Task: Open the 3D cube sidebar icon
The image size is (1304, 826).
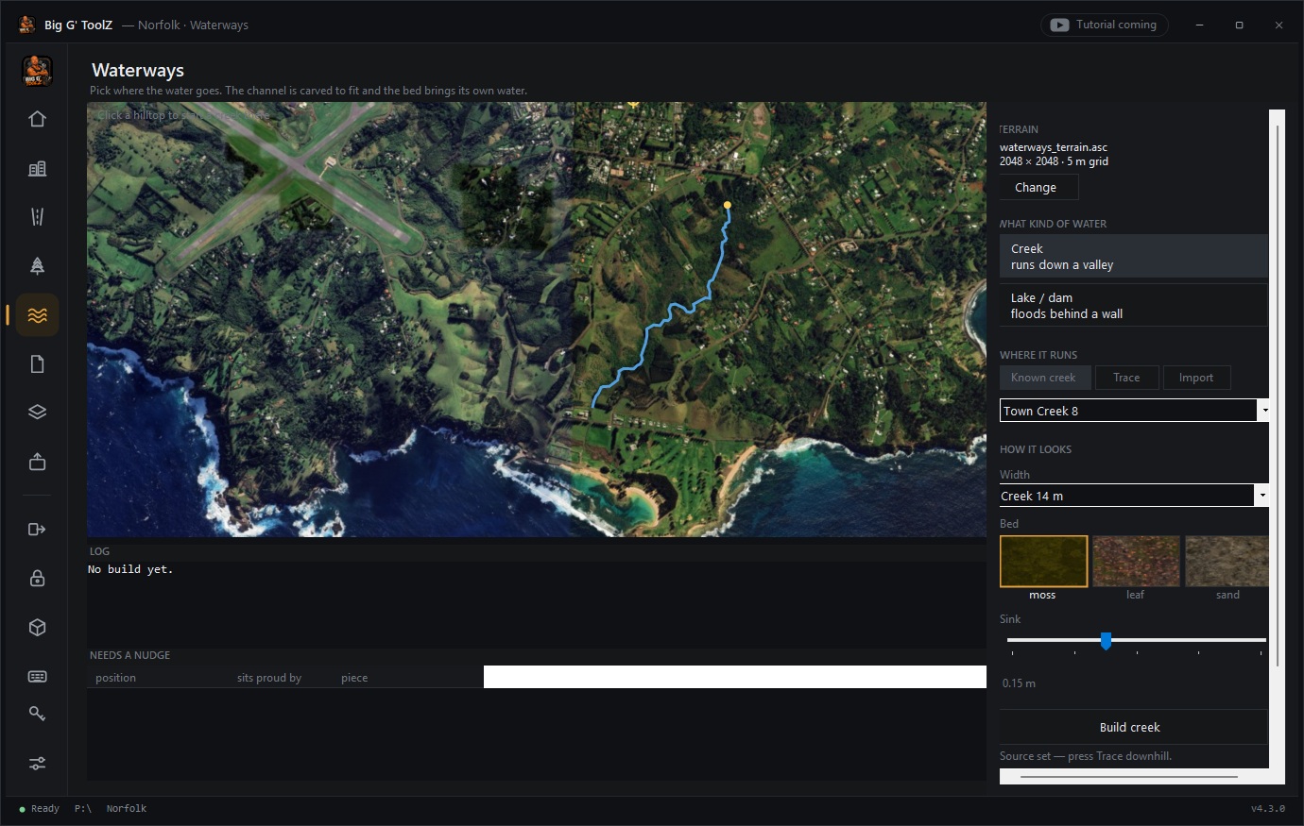Action: (37, 627)
